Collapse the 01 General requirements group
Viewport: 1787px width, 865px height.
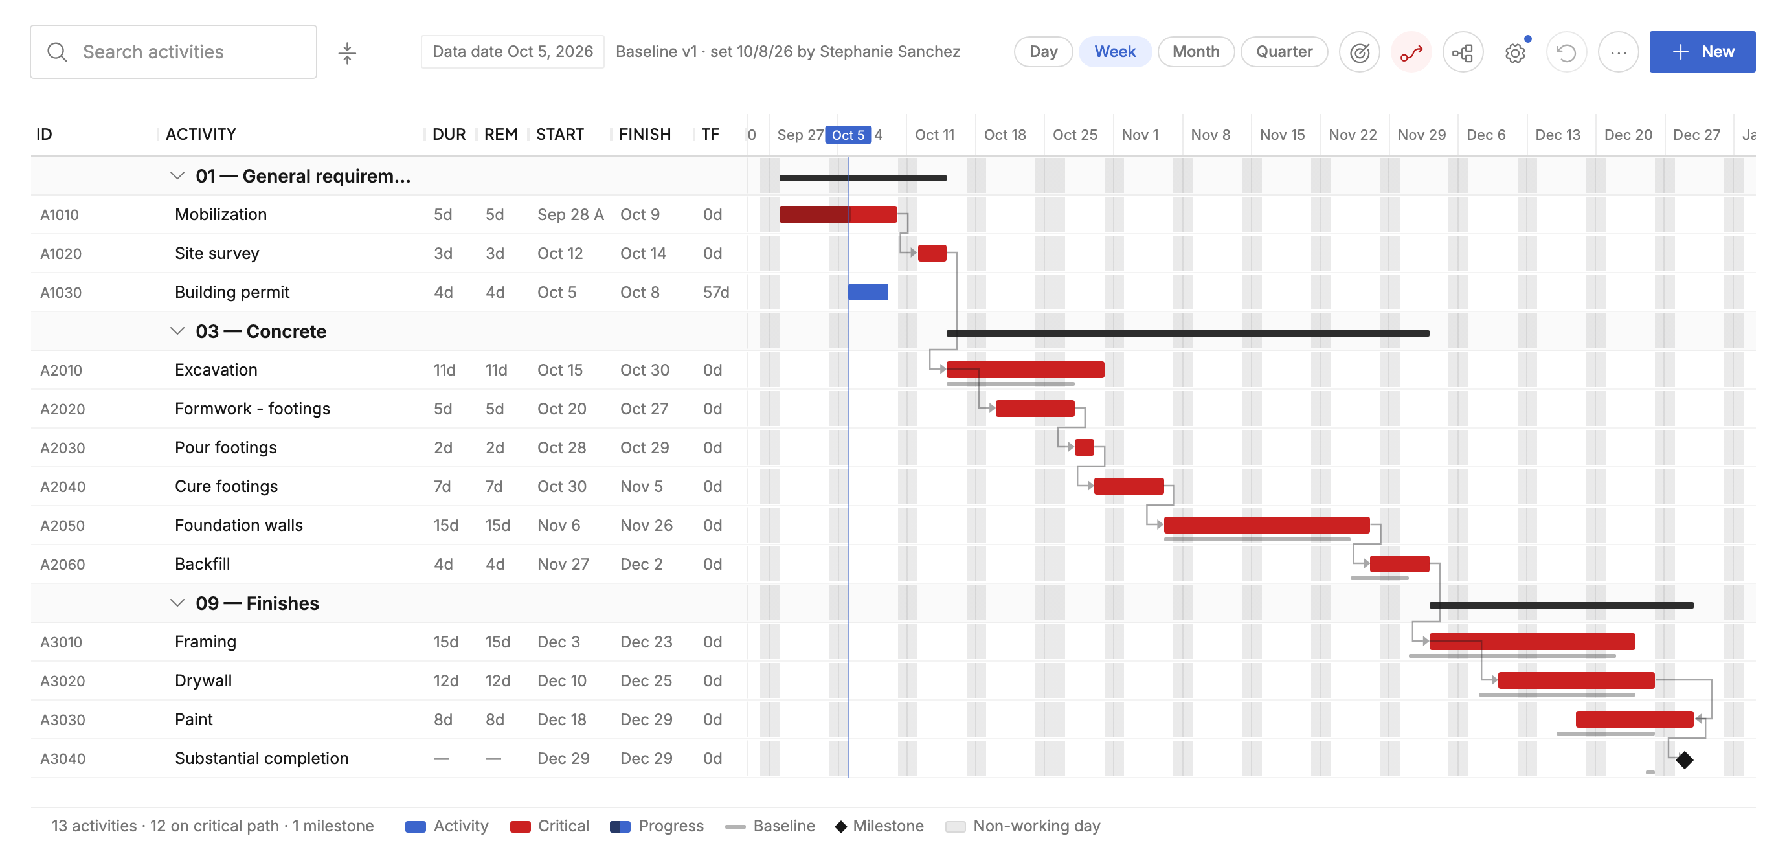[177, 176]
